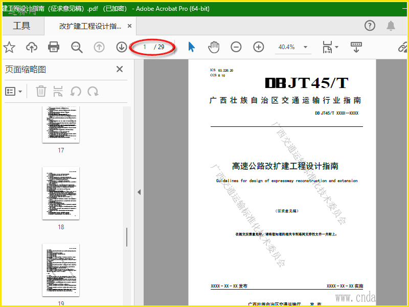This screenshot has width=409, height=307.
Task: Zoom in with the plus button
Action: click(x=259, y=47)
